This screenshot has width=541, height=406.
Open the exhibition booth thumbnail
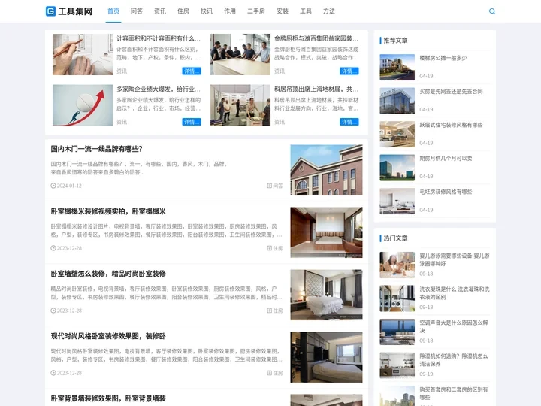click(240, 105)
